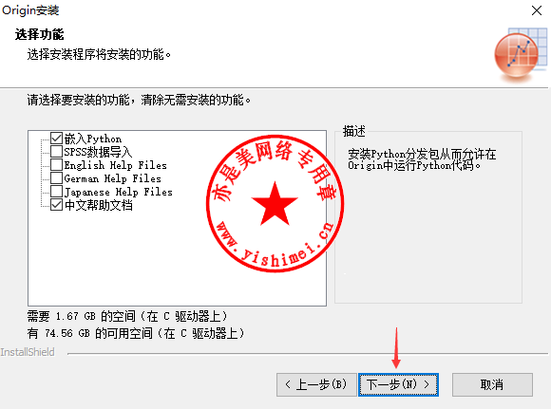The image size is (551, 409).
Task: Enable Japanese Help Files option
Action: pyautogui.click(x=56, y=192)
